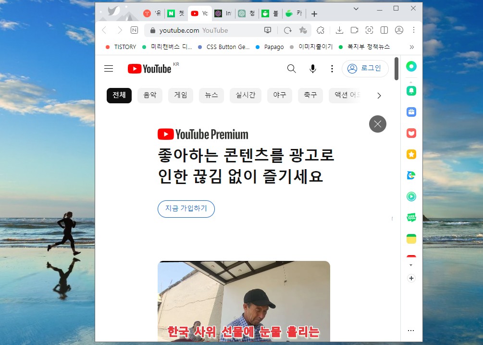Select the 실시간 category chip

pos(246,95)
